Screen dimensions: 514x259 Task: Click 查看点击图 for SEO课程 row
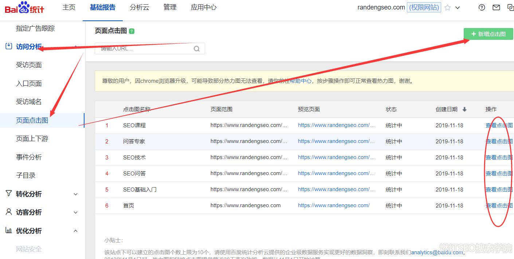(499, 125)
